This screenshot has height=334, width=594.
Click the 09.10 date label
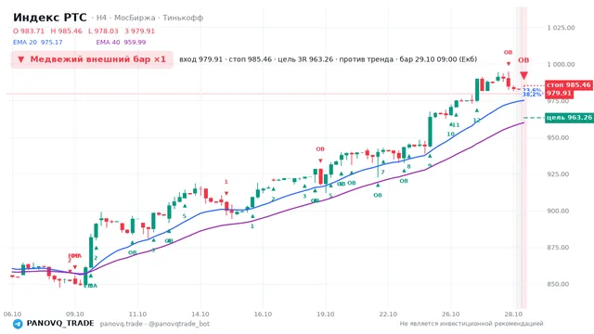[75, 315]
